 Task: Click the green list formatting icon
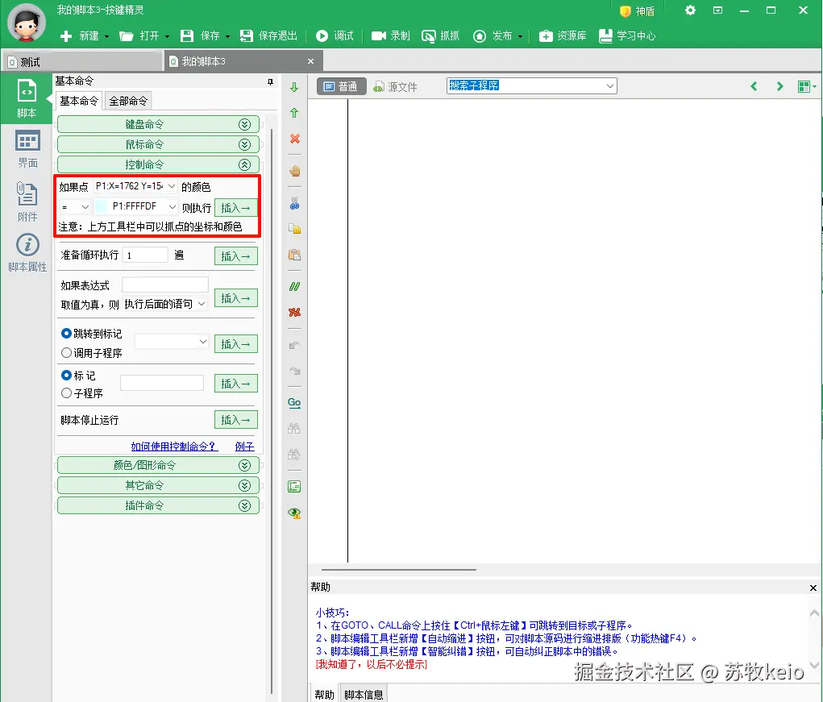click(x=294, y=486)
